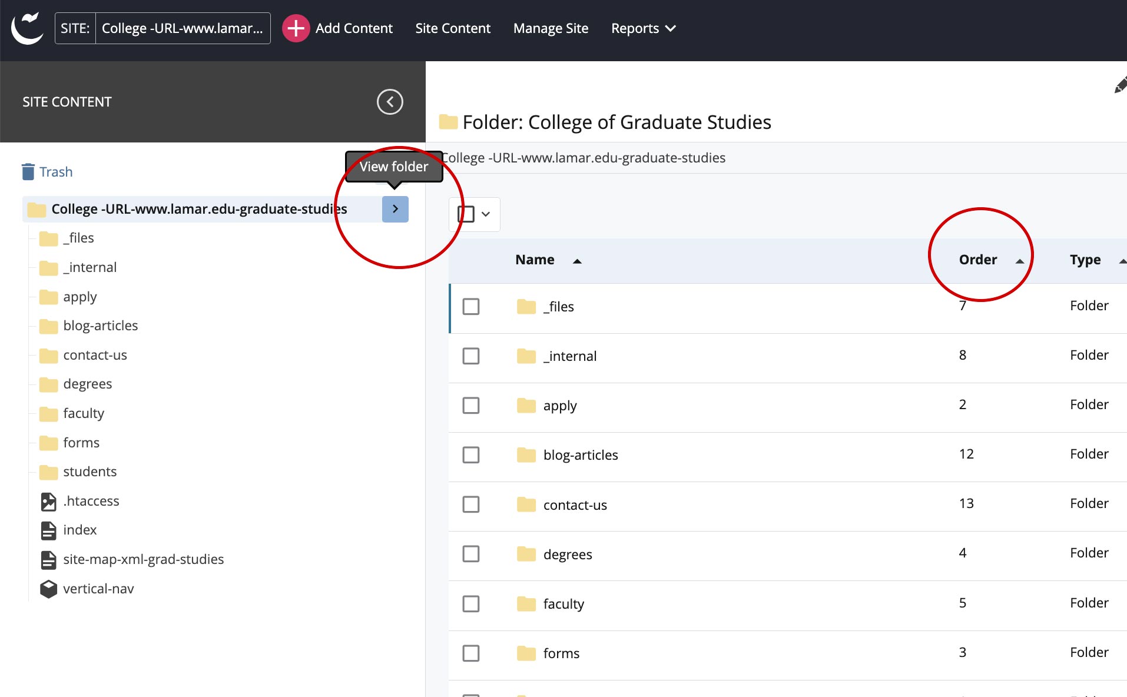Expand the select-all checkbox dropdown
Viewport: 1127px width, 697px height.
pos(486,214)
